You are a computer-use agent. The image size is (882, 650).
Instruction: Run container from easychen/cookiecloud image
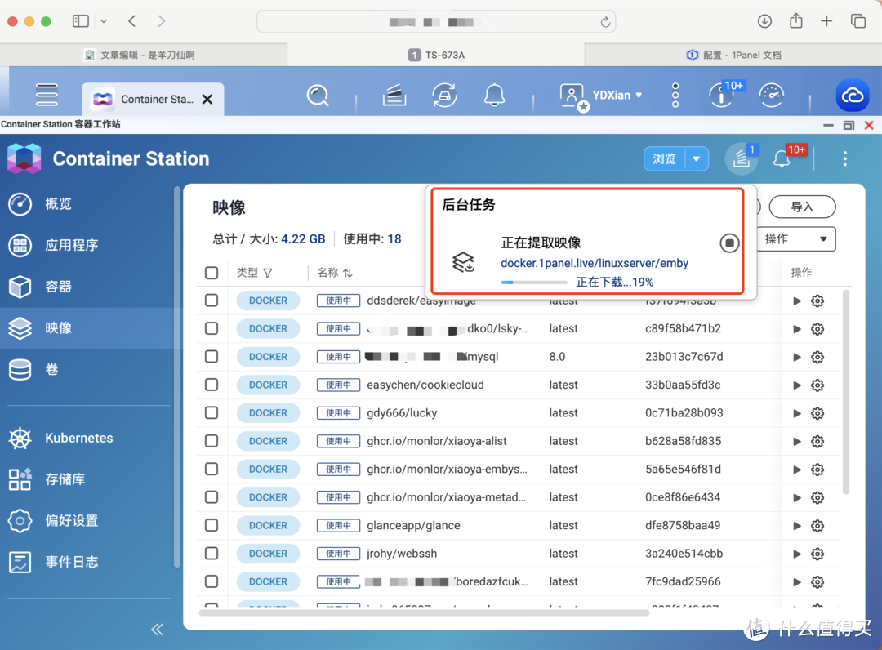point(797,385)
